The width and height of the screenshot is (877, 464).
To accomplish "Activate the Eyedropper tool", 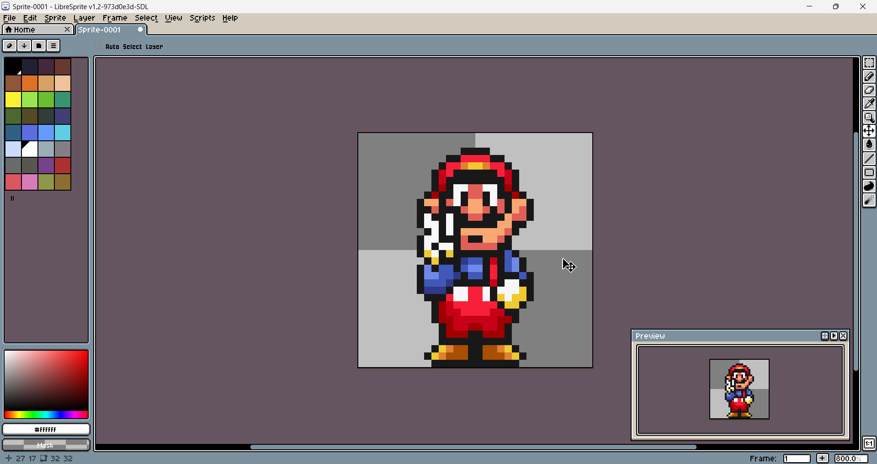I will [869, 104].
